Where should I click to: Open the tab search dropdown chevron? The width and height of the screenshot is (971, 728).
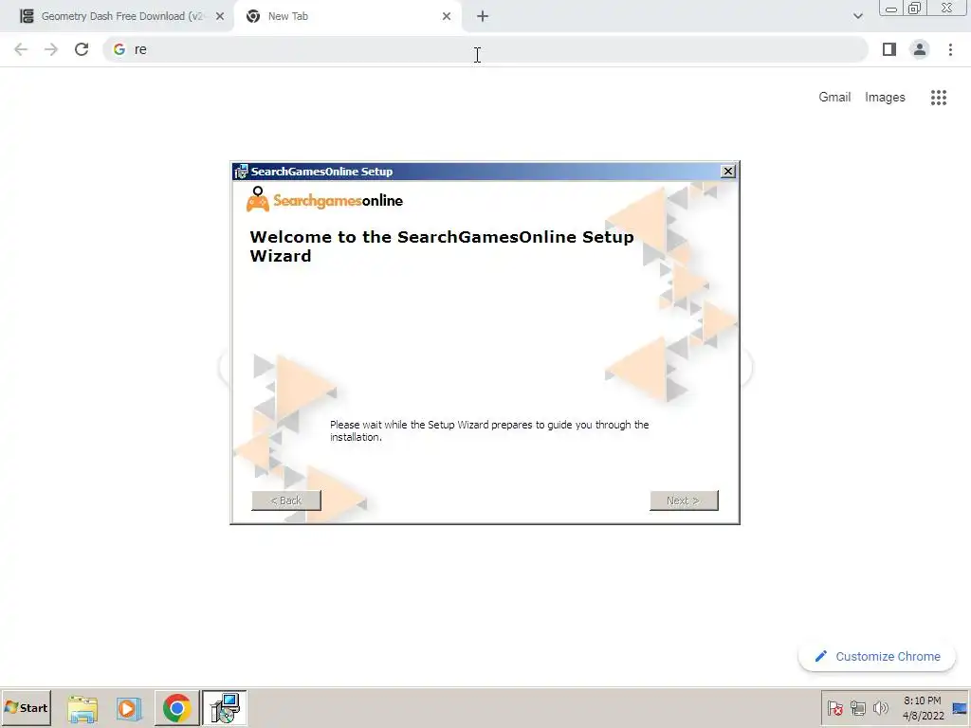(857, 16)
